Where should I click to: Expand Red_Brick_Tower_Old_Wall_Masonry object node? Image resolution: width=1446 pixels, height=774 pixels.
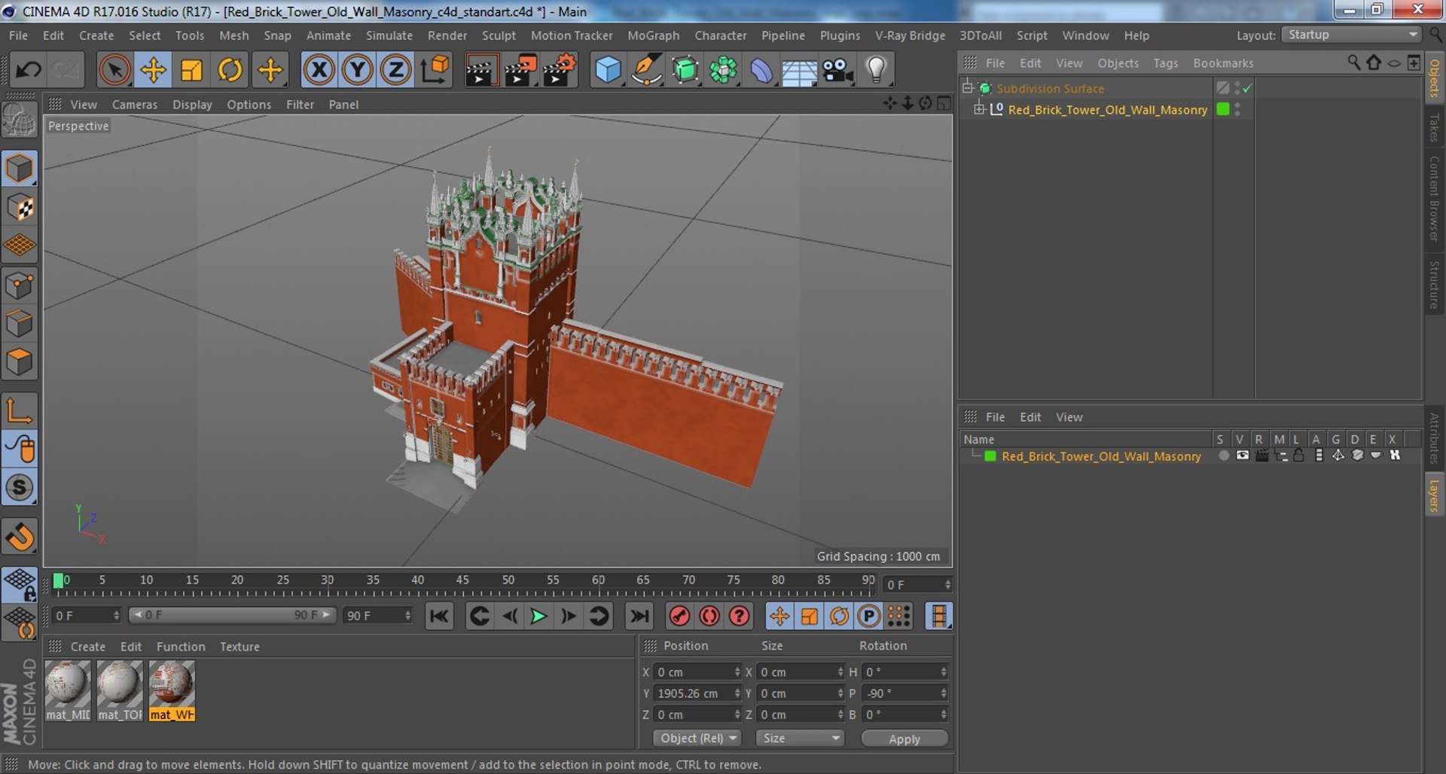click(x=978, y=109)
